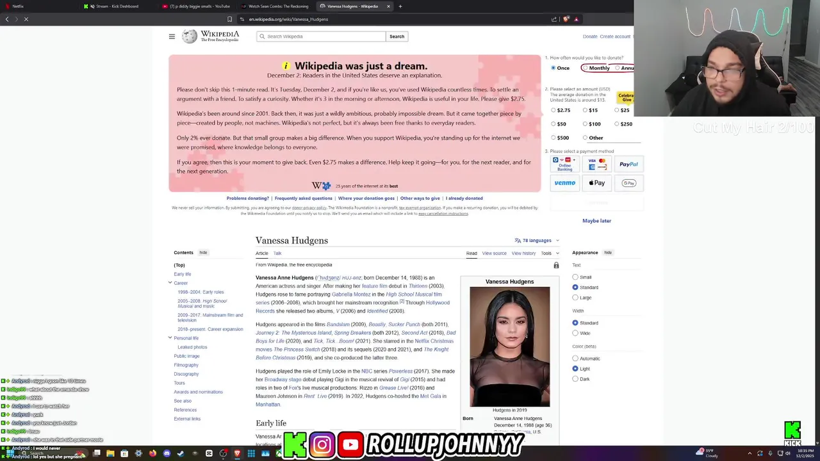This screenshot has width=820, height=461.
Task: Click the Wikipedia globe logo
Action: [190, 36]
